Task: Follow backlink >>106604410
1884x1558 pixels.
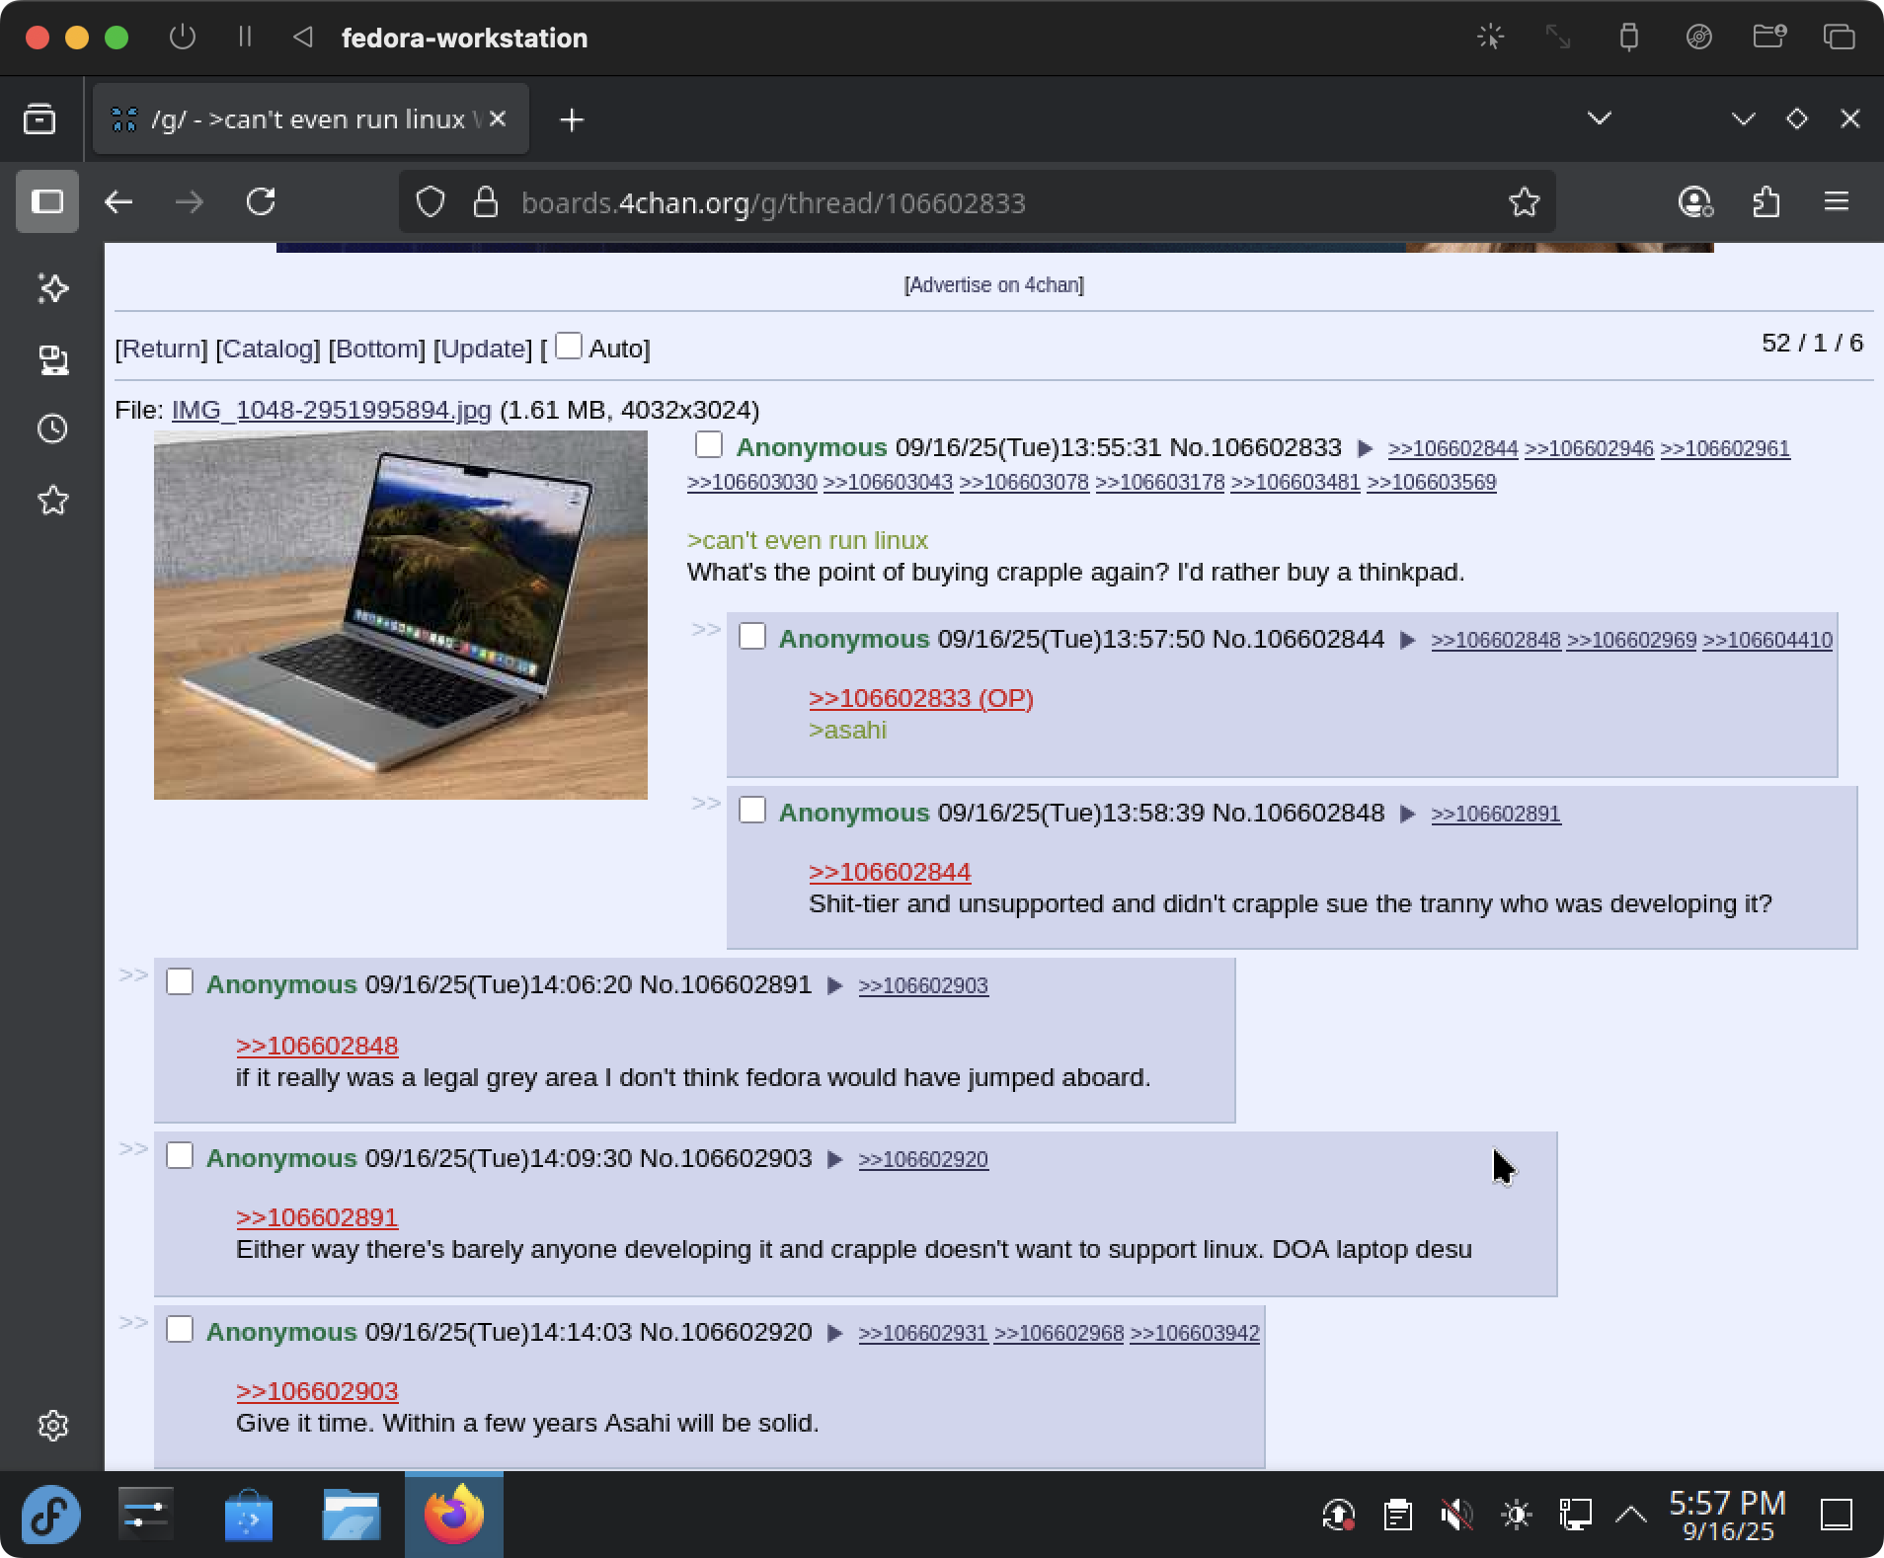Action: click(x=1767, y=640)
